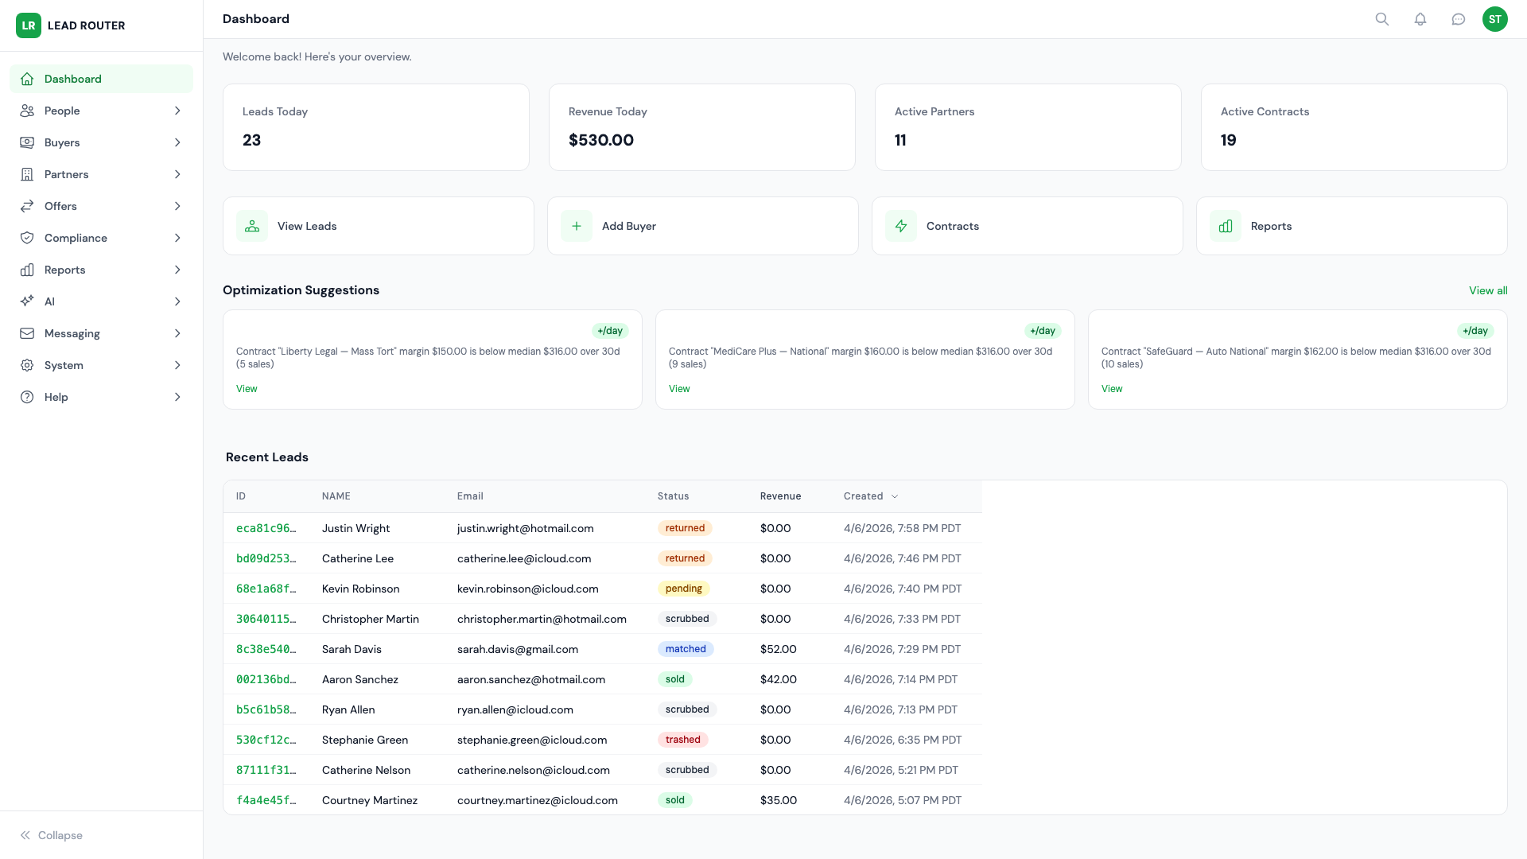The image size is (1527, 859).
Task: Expand the People section in the sidebar
Action: click(177, 111)
